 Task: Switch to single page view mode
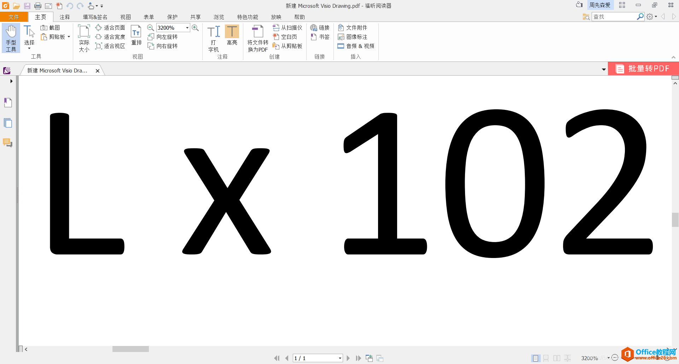[x=535, y=358]
